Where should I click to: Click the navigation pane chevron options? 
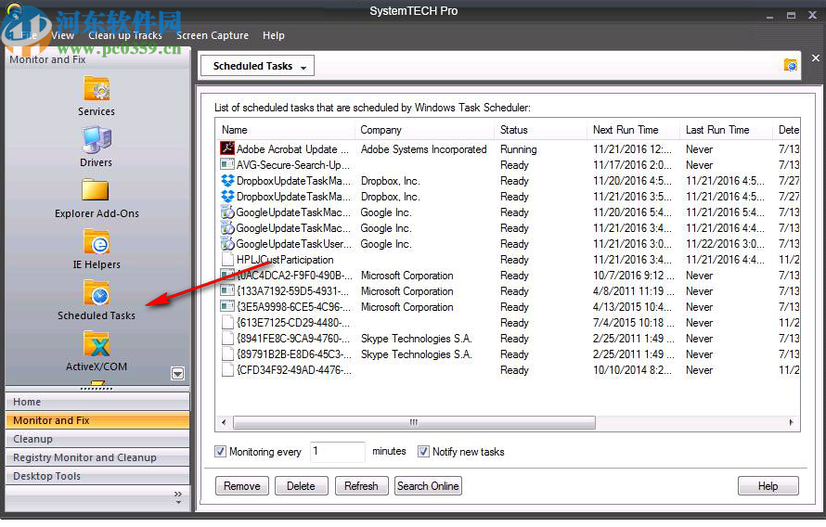178,497
